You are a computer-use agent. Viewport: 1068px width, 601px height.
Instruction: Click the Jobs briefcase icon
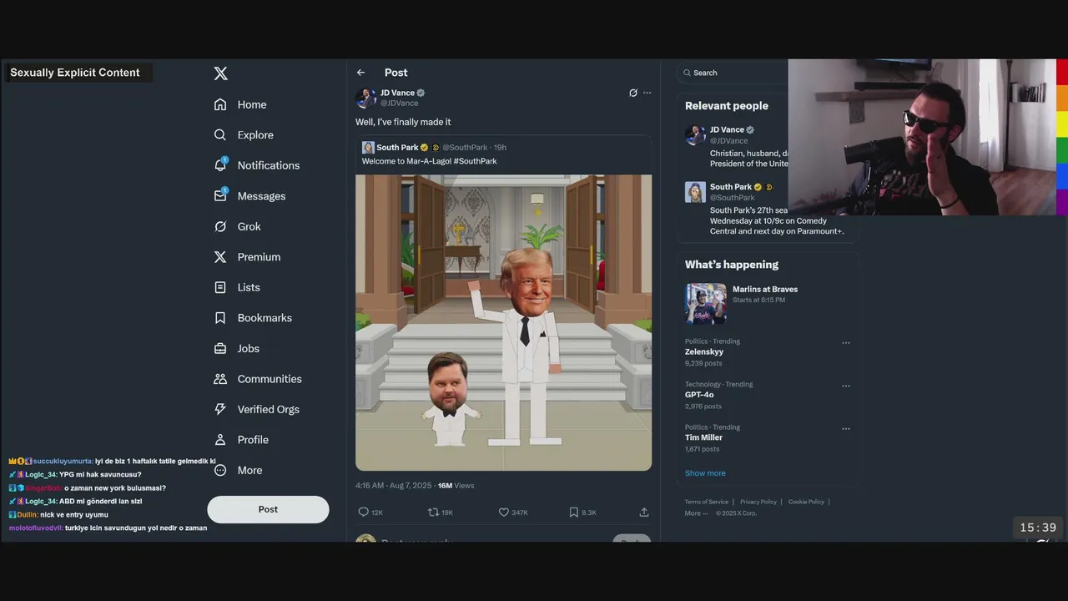point(220,348)
